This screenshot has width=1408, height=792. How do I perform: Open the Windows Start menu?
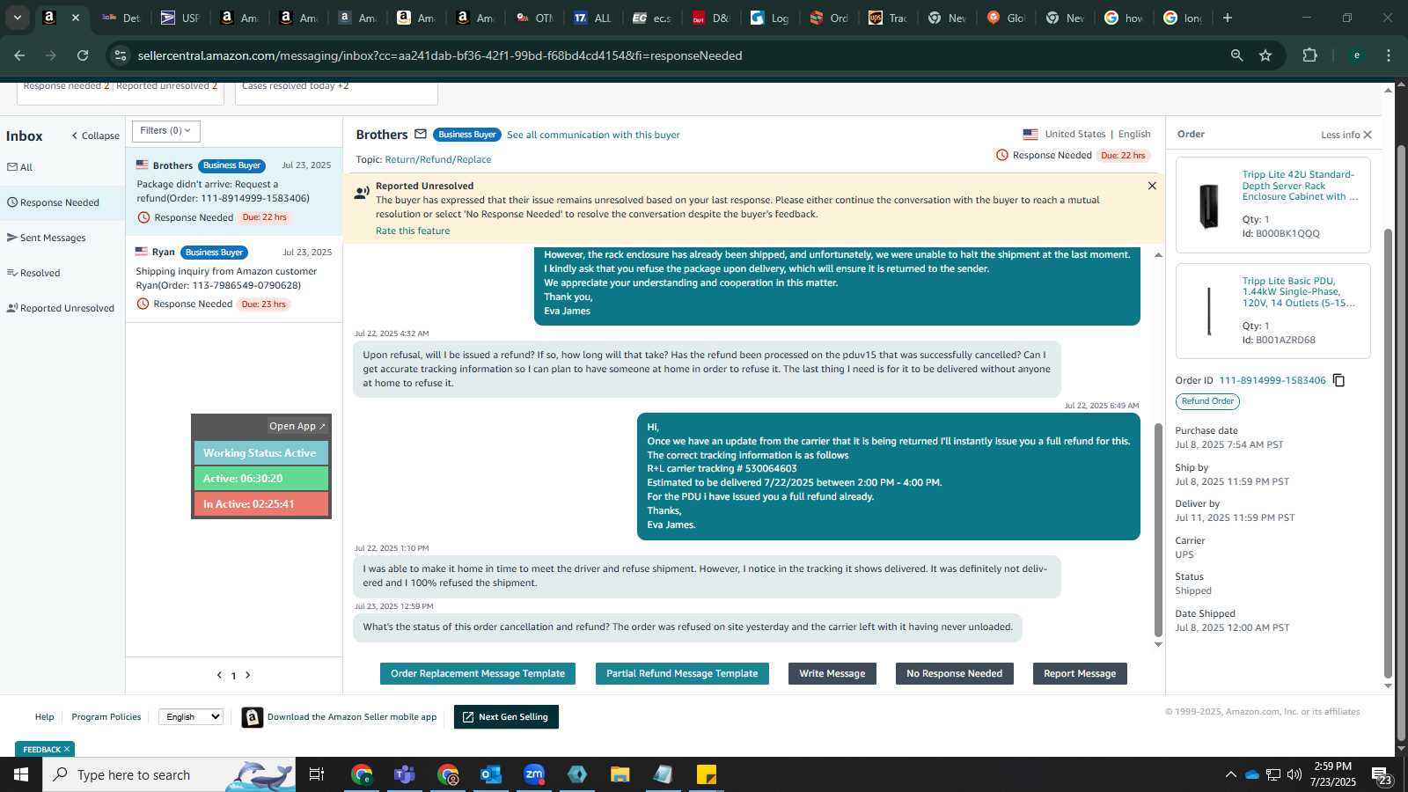click(x=21, y=774)
